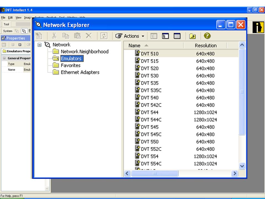Click the 1280x1024 resolution of DVT 544
265x199 pixels.
tap(205, 112)
